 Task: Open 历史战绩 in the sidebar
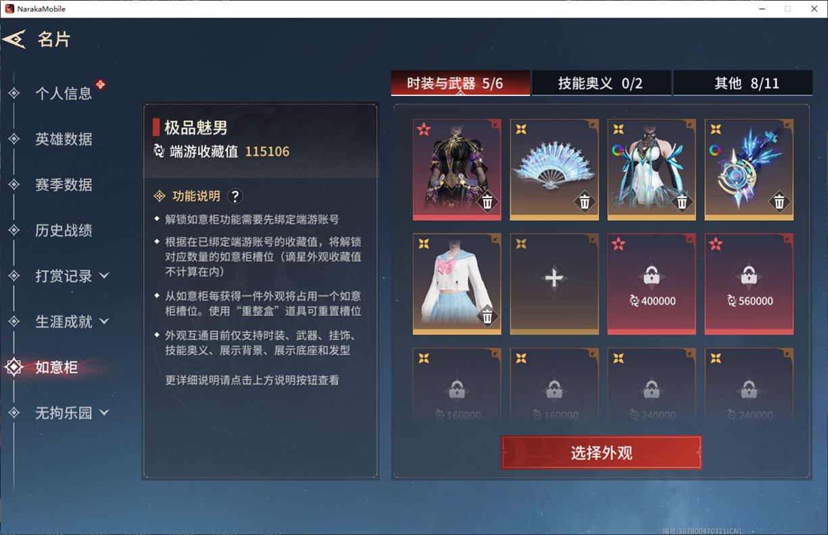64,230
